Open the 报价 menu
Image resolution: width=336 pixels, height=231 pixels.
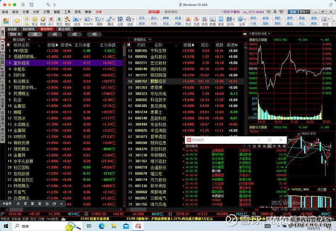tap(15, 12)
